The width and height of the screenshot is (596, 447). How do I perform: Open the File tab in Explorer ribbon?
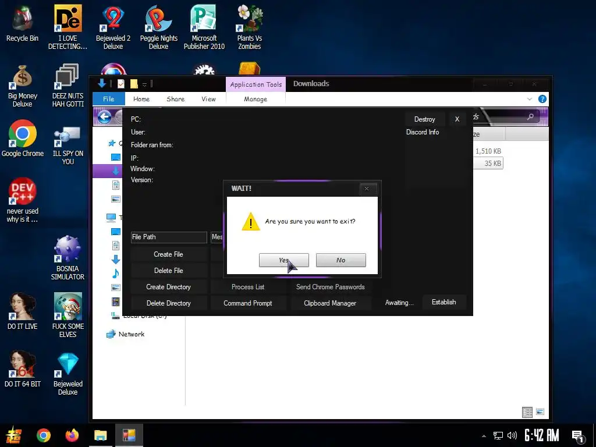[x=109, y=99]
